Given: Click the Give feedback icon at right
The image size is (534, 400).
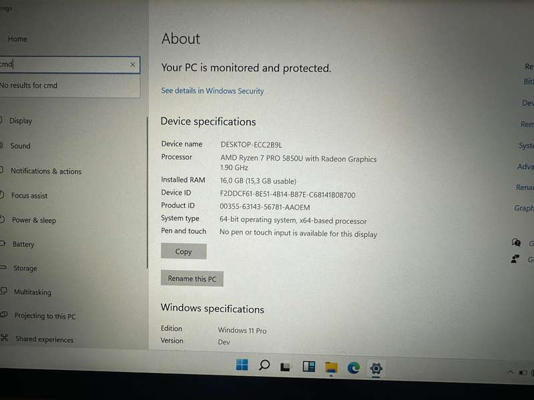Looking at the screenshot, I should 515,259.
